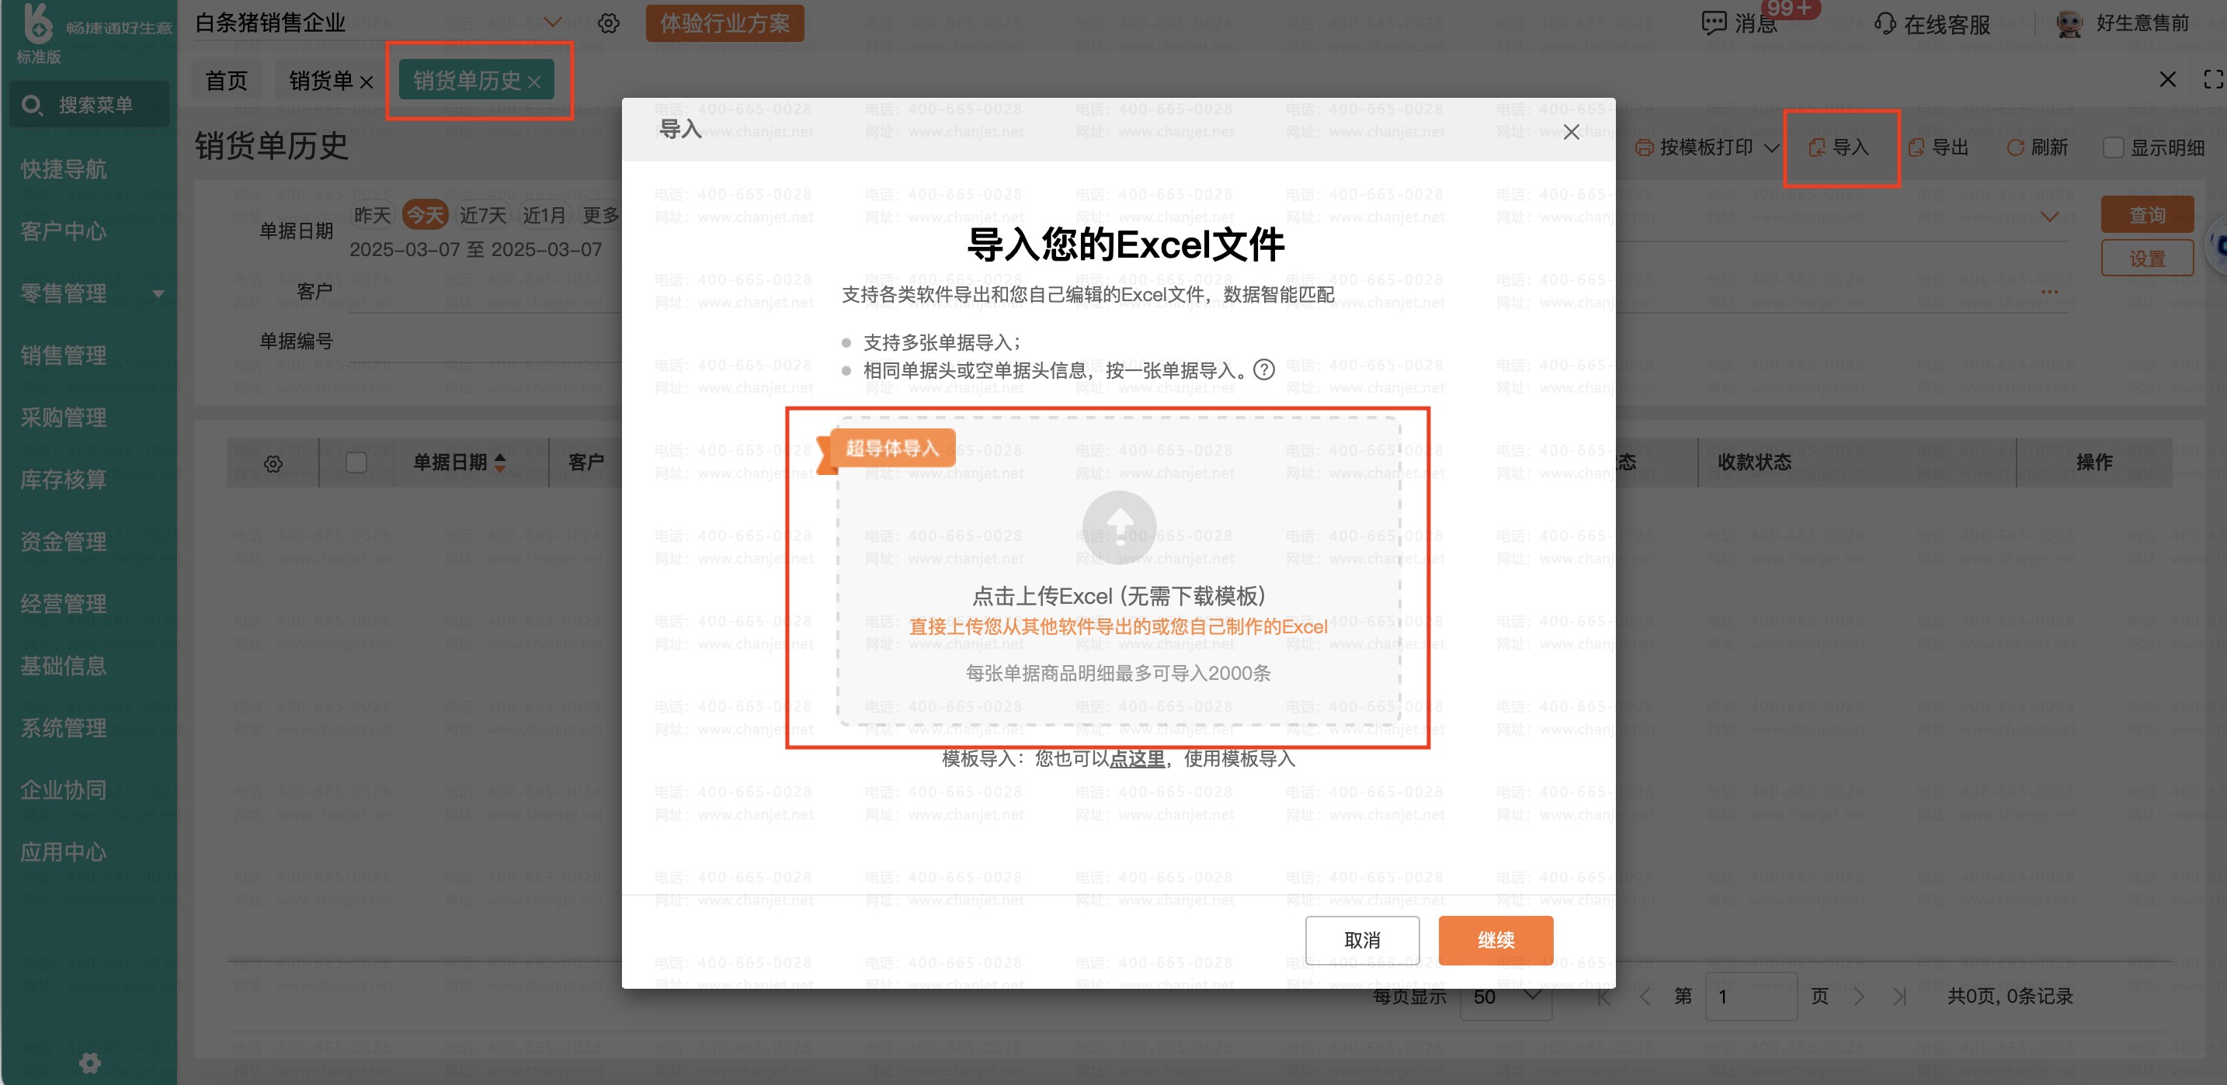This screenshot has width=2227, height=1085.
Task: Open 客户中心 sidebar menu
Action: coord(64,231)
